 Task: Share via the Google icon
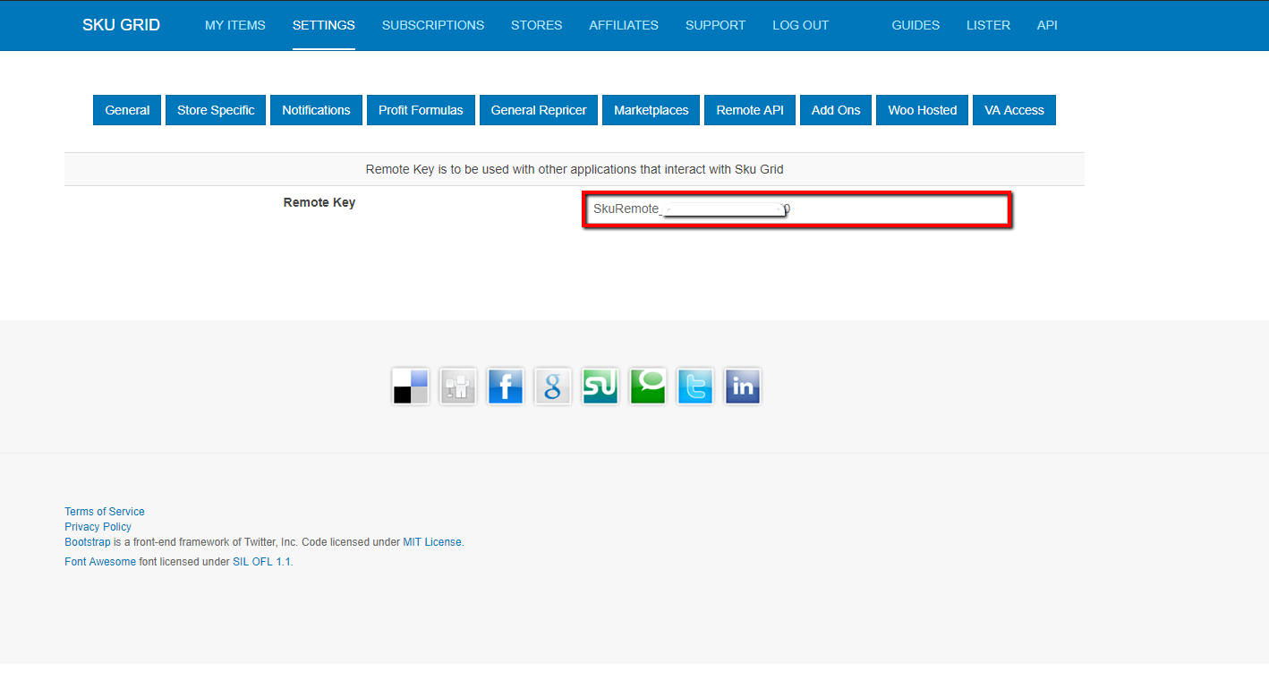553,387
